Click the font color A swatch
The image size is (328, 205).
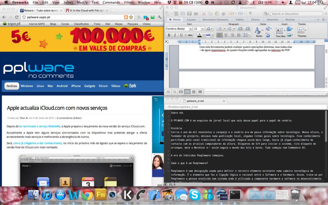tap(200, 35)
